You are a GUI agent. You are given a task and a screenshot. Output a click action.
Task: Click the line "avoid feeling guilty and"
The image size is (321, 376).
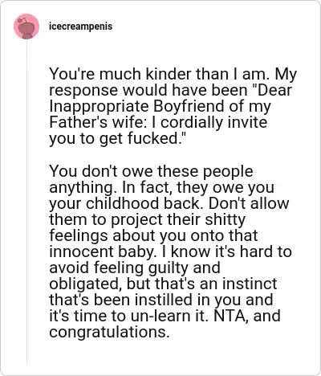(x=135, y=268)
